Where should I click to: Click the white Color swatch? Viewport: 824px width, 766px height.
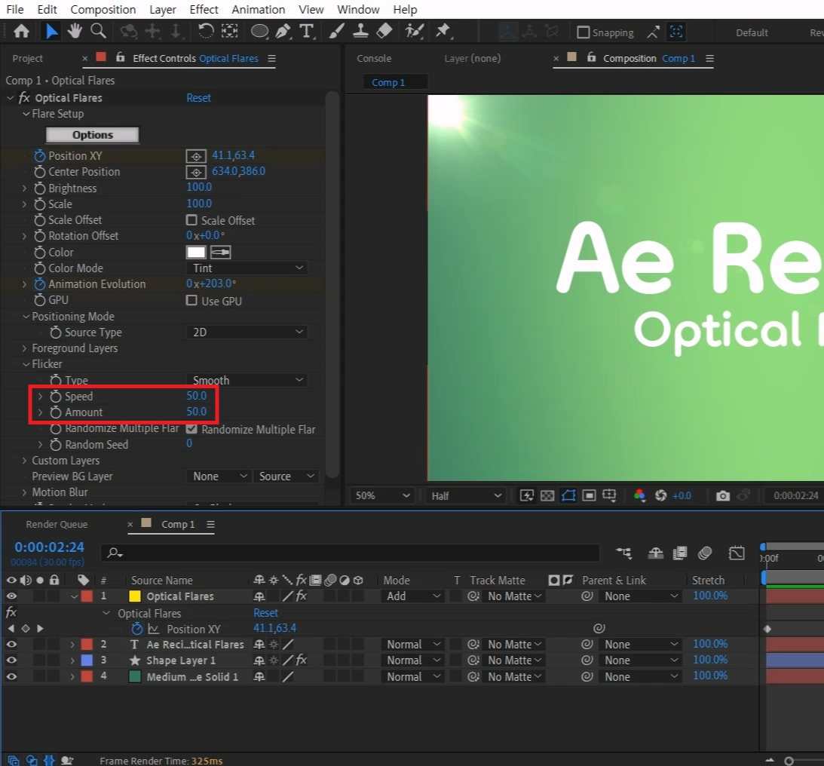195,253
